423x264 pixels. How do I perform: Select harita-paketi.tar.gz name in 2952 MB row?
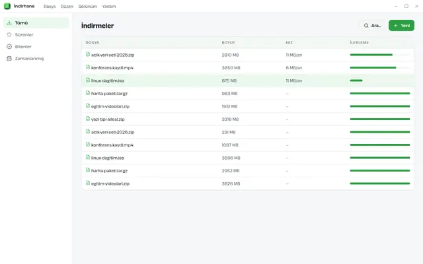(109, 171)
